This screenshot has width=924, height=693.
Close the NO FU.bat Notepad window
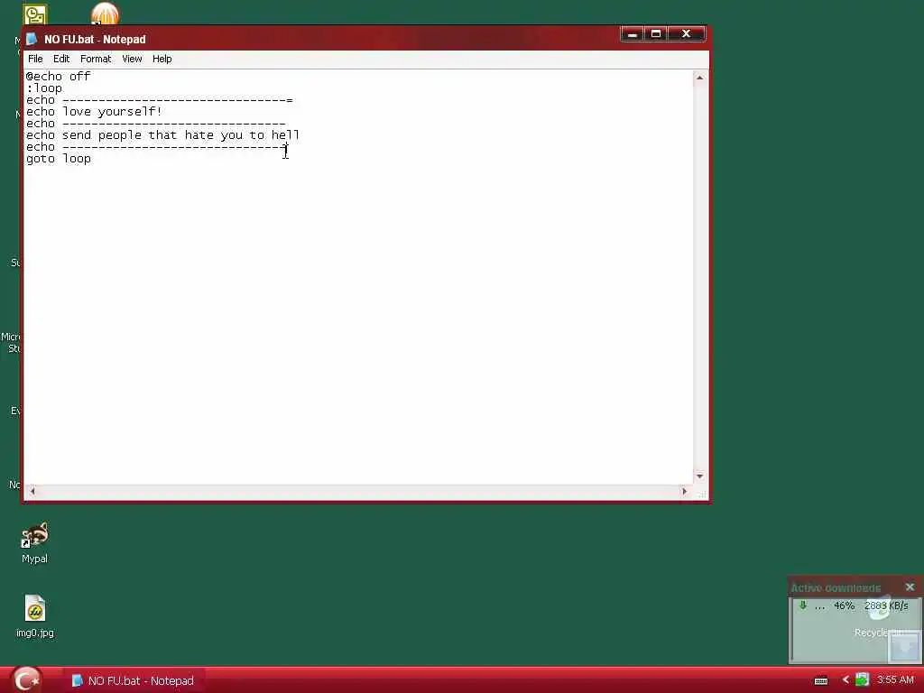pos(686,34)
